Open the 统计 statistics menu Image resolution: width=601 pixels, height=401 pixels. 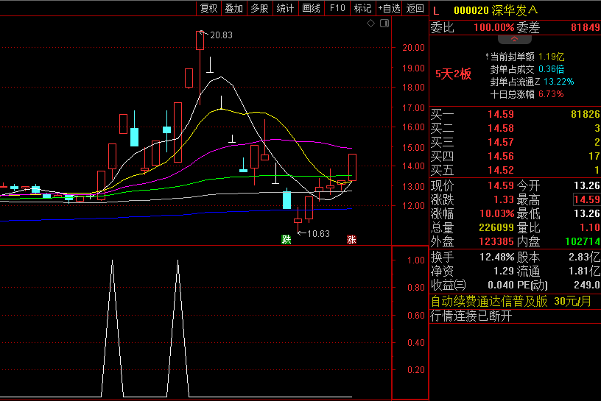[285, 8]
